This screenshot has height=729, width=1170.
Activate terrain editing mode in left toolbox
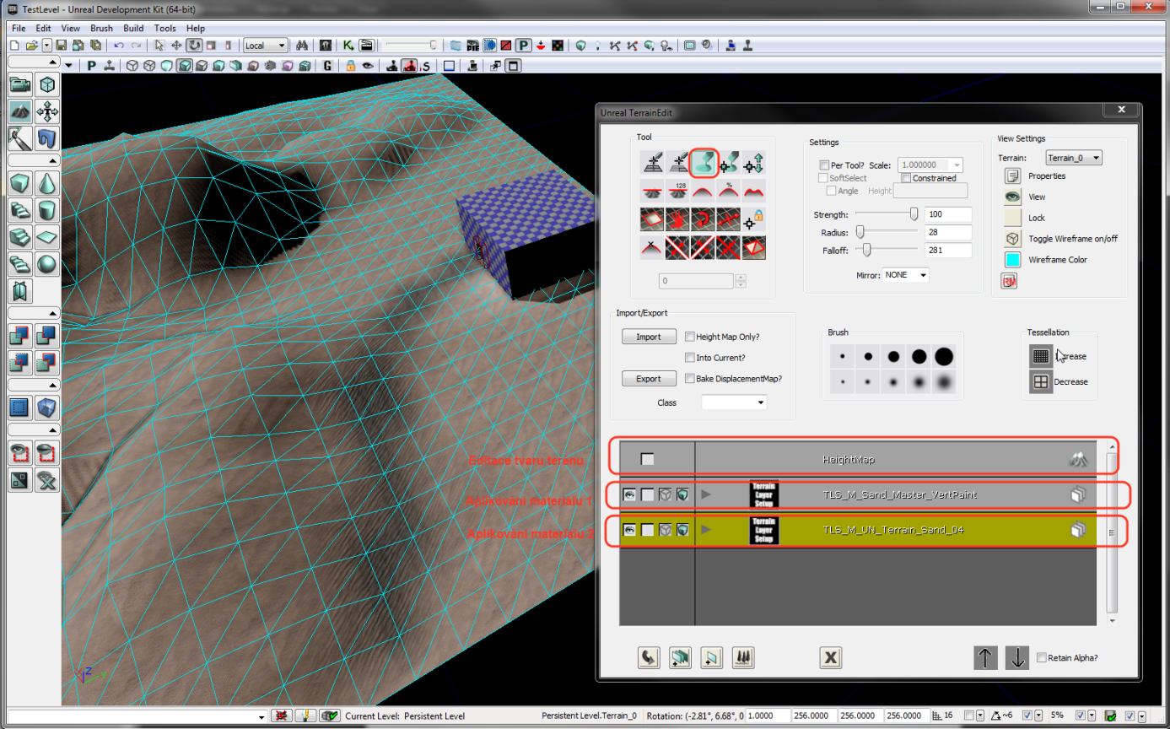pos(20,111)
